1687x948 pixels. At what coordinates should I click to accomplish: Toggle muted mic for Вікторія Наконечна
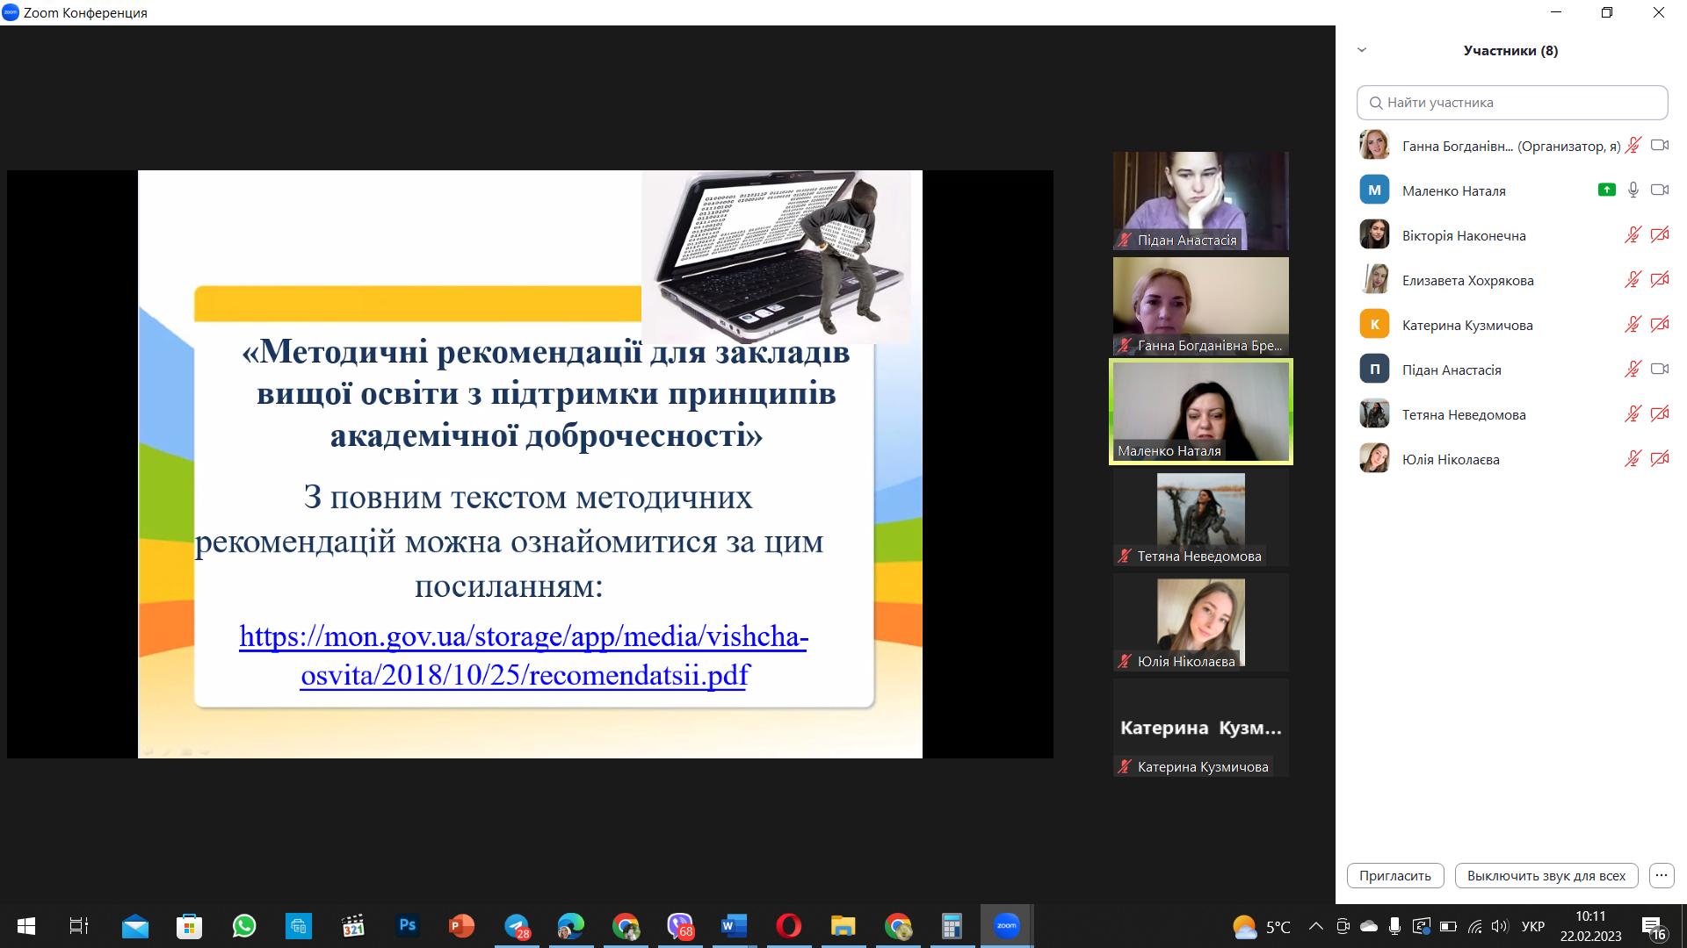(x=1633, y=234)
